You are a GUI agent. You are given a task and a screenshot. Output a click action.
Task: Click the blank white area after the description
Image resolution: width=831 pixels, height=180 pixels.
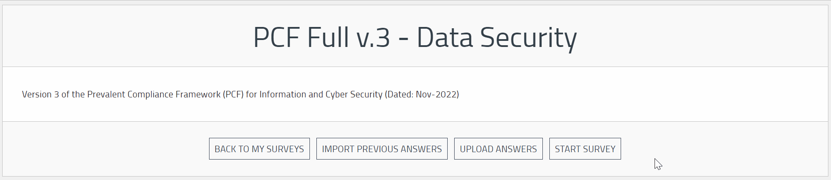coord(643,94)
